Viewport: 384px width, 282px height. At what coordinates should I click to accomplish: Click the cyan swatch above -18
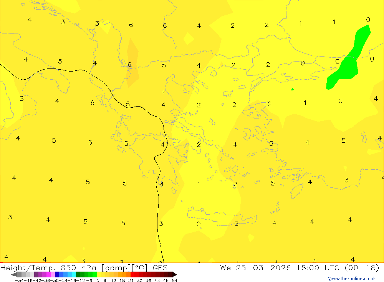point(74,275)
